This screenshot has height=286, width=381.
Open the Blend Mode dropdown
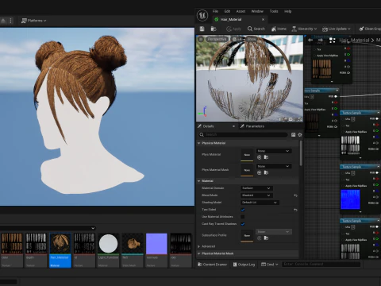coord(256,195)
